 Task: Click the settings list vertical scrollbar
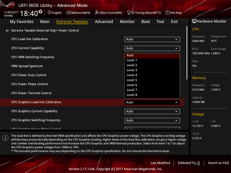click(x=187, y=53)
